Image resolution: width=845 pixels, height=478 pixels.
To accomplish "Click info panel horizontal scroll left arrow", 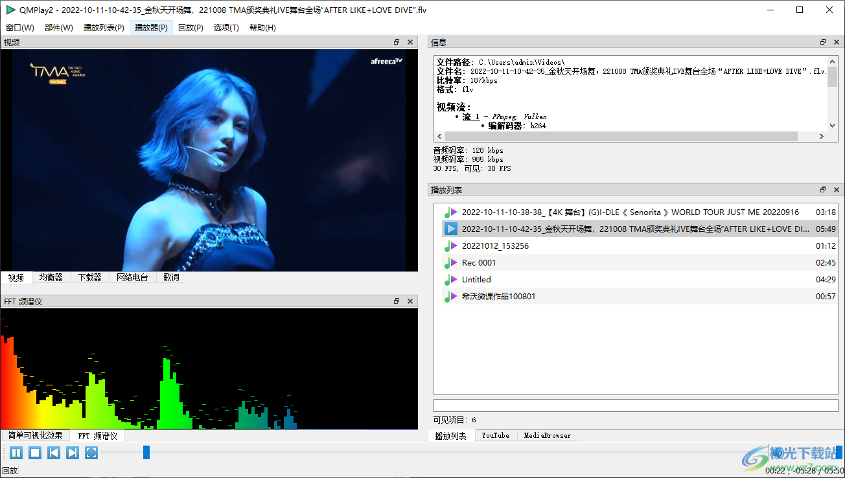I will pyautogui.click(x=440, y=137).
